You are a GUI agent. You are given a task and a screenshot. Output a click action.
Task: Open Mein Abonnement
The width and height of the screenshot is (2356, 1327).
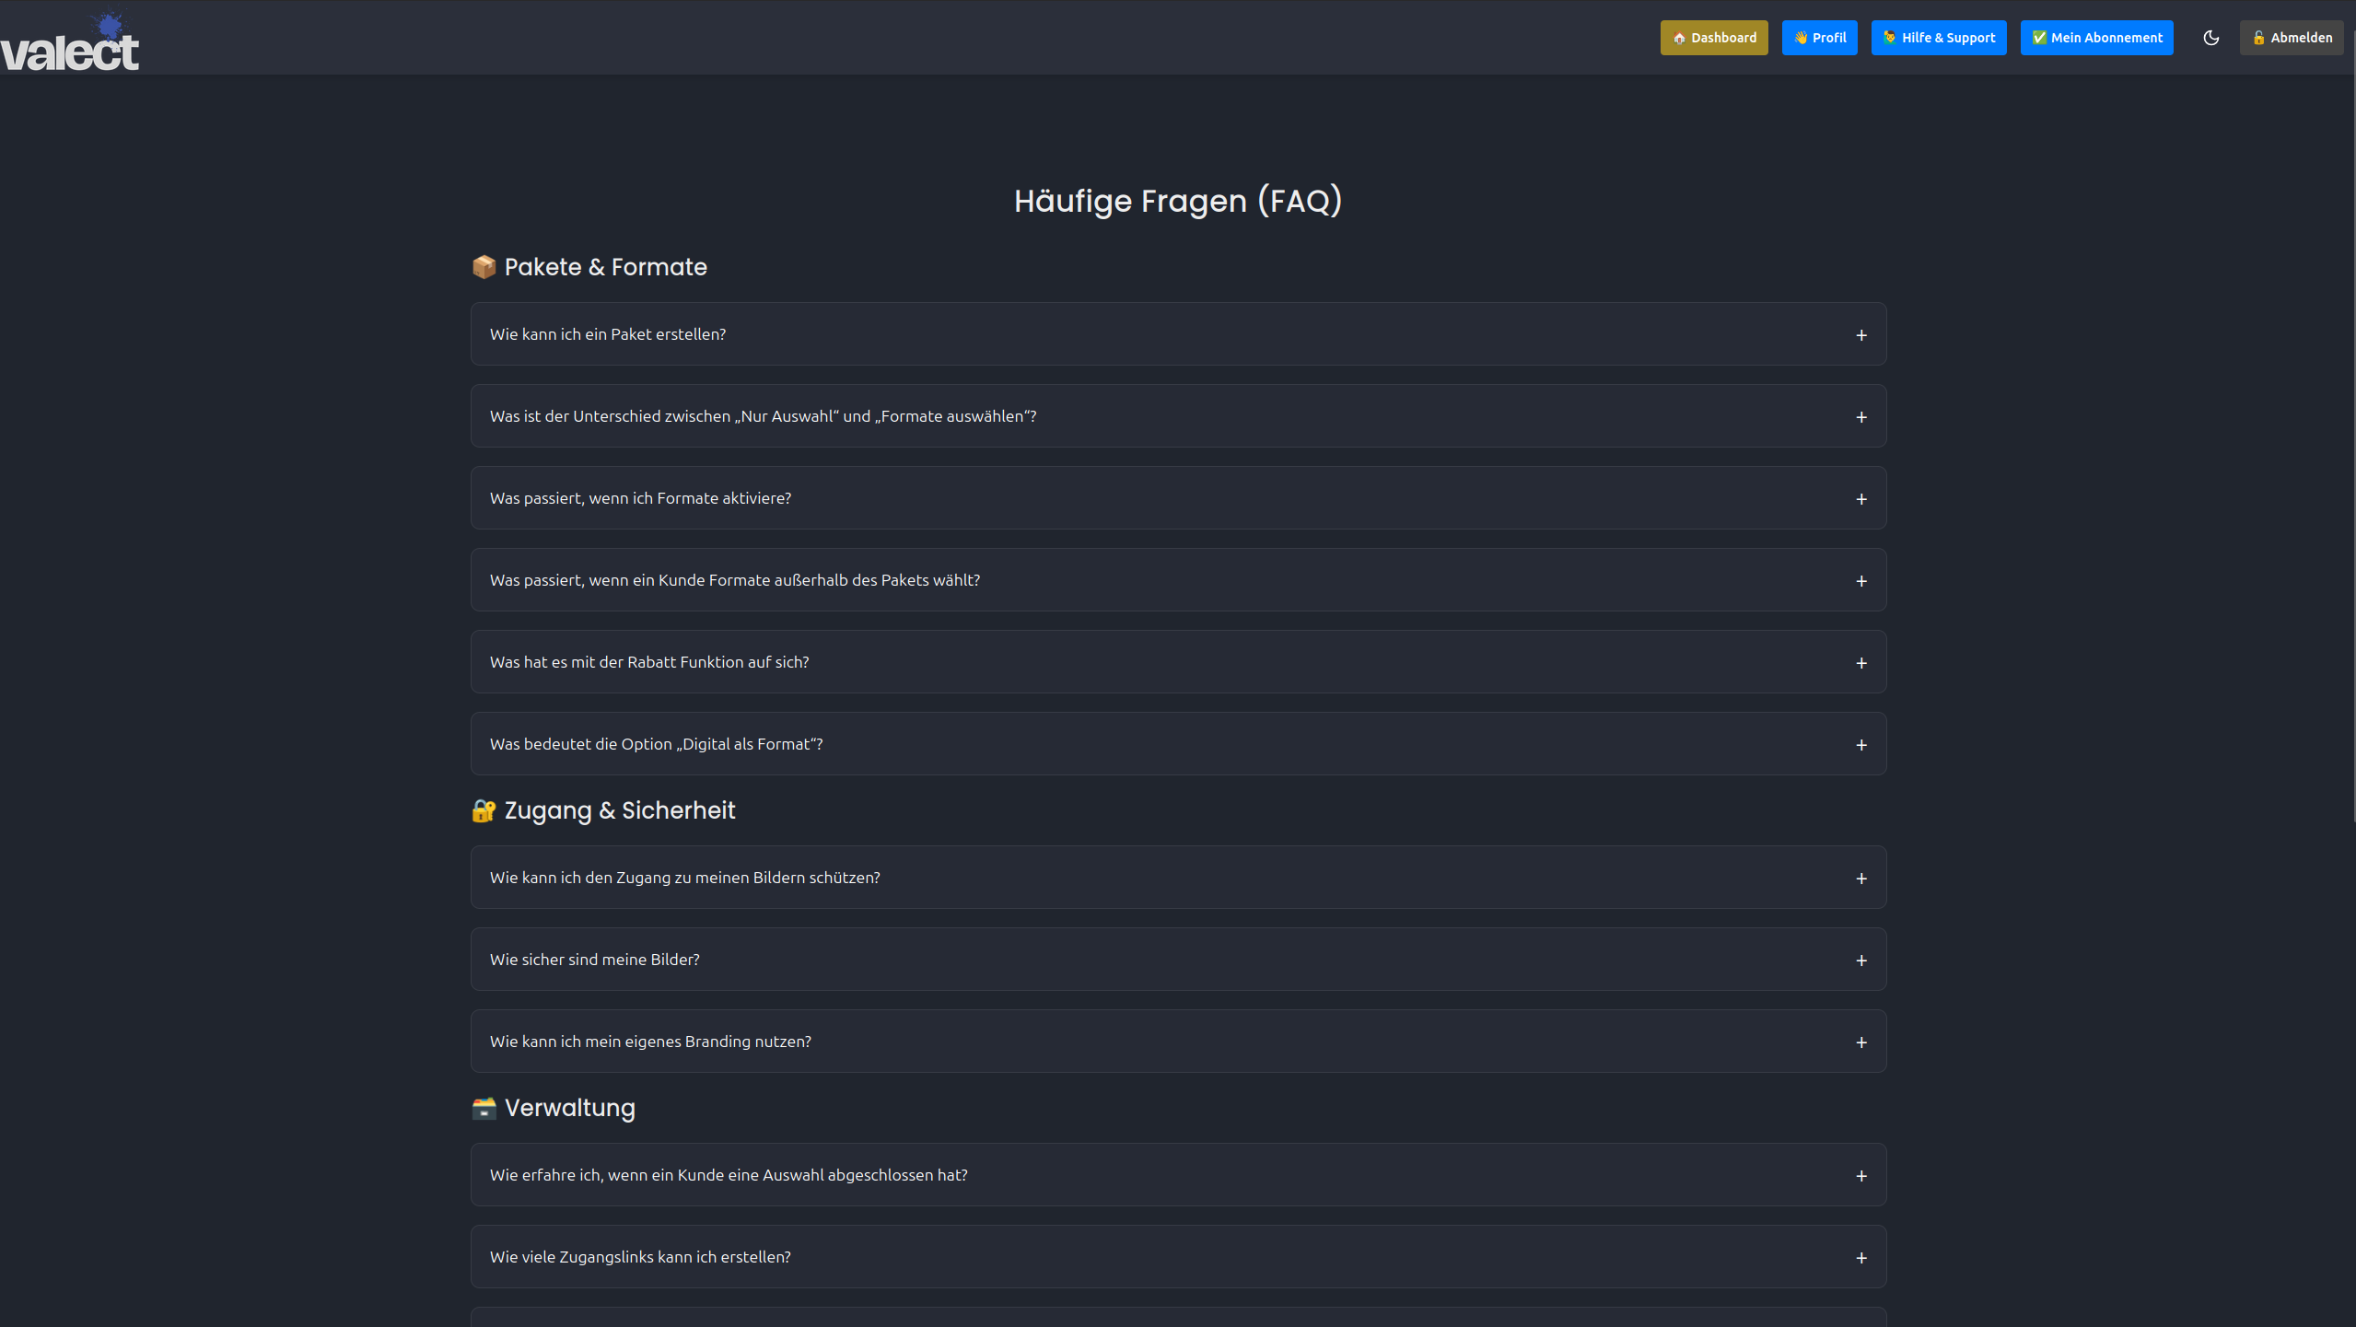click(2096, 38)
